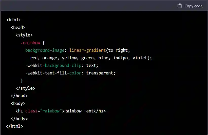This screenshot has width=208, height=135.
Task: Click the closing curly brace of .rainbow
Action: (x=22, y=81)
